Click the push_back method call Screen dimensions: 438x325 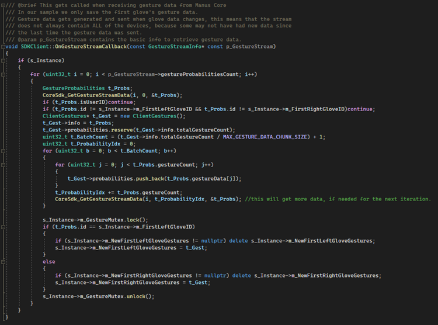[x=150, y=178]
